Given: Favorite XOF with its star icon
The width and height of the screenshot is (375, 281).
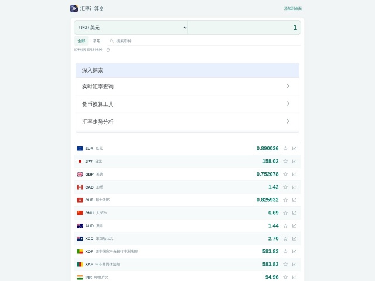Looking at the screenshot, I should coord(285,252).
